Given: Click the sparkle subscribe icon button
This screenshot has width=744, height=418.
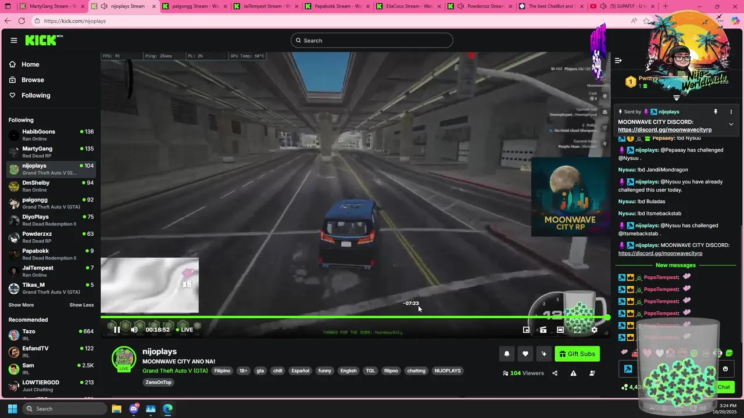Looking at the screenshot, I should coord(544,354).
